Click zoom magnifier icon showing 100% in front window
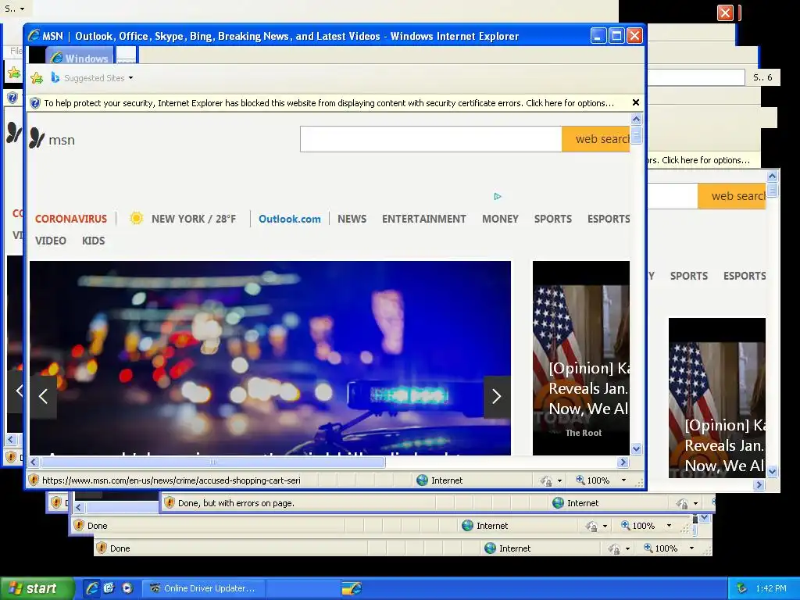 [580, 480]
